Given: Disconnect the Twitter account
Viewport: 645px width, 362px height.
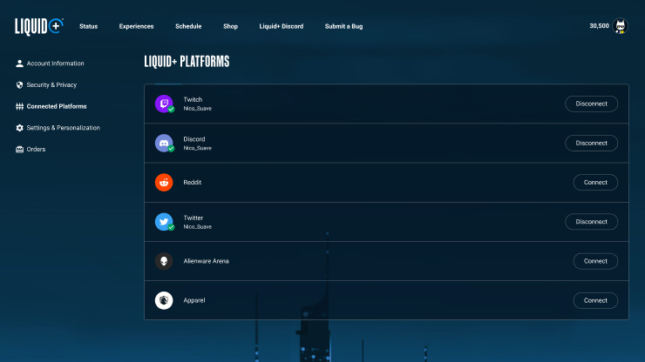Looking at the screenshot, I should point(591,222).
